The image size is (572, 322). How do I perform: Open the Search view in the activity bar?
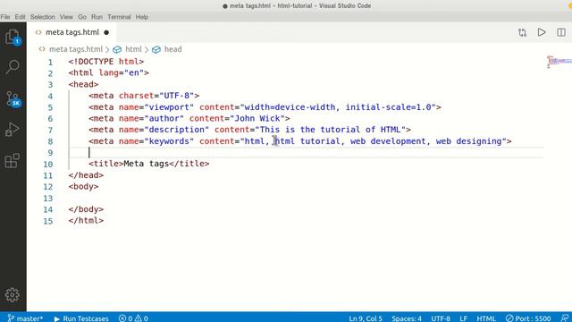click(13, 67)
